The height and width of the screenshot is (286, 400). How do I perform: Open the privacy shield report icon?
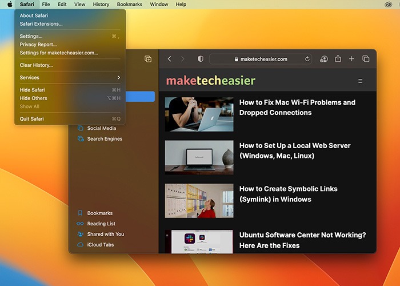click(201, 59)
